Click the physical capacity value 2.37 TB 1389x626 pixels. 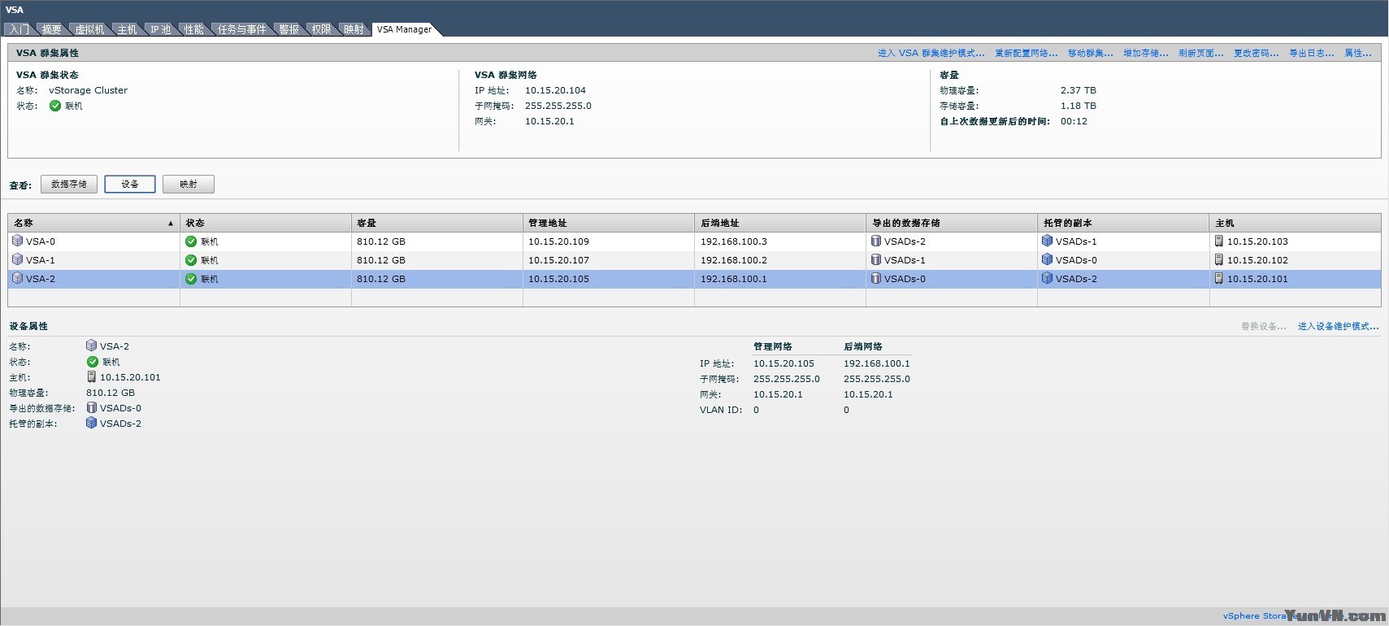[1079, 90]
